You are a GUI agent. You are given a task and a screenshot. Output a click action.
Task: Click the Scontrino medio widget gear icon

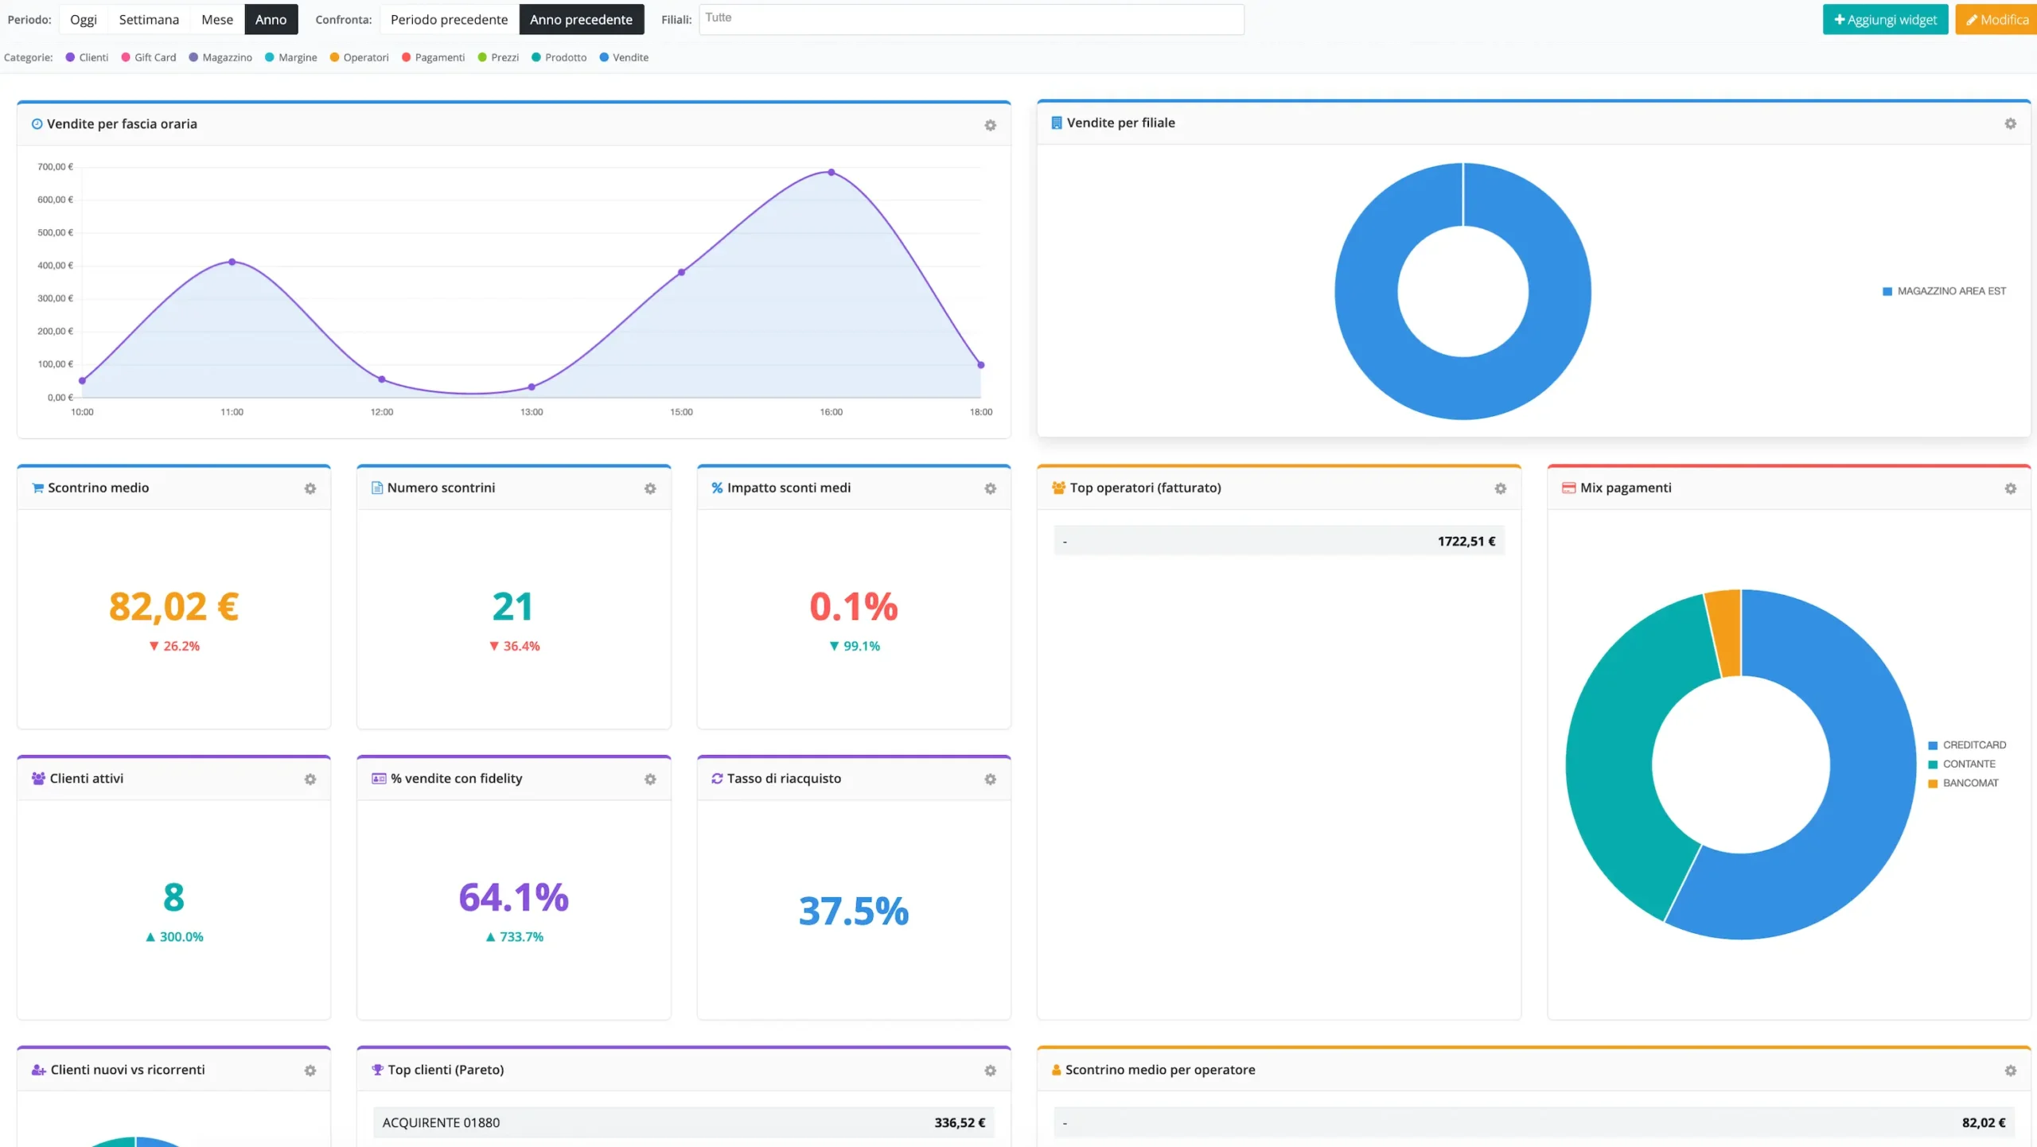[310, 488]
